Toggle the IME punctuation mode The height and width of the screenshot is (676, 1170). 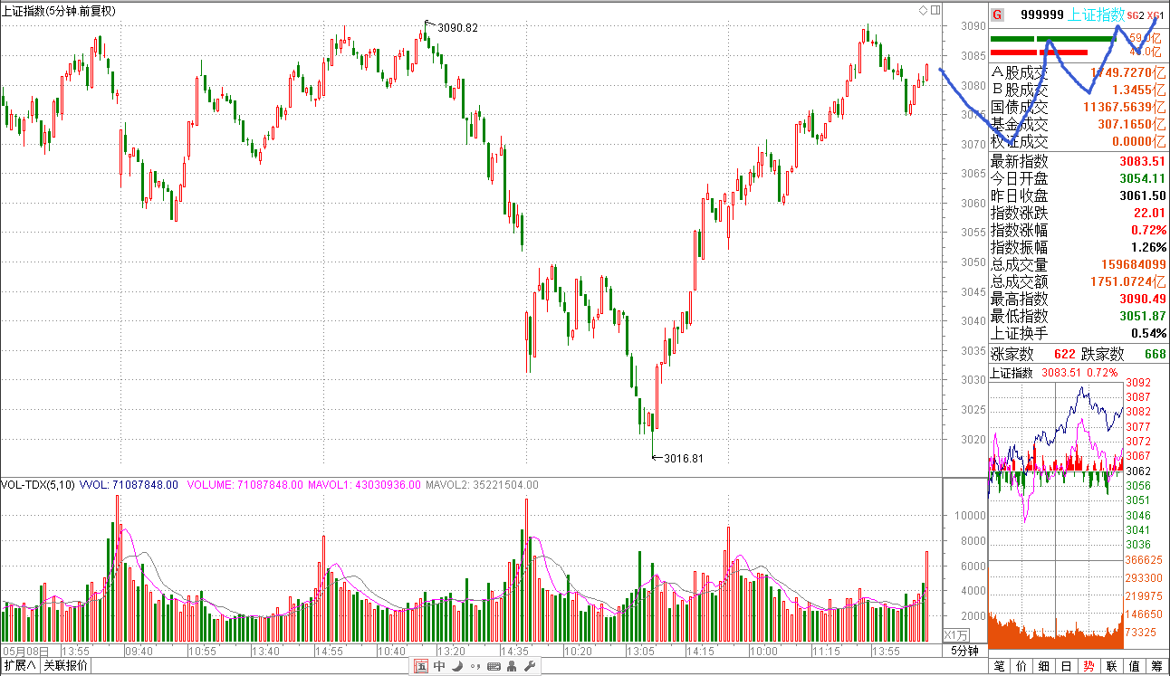point(475,667)
